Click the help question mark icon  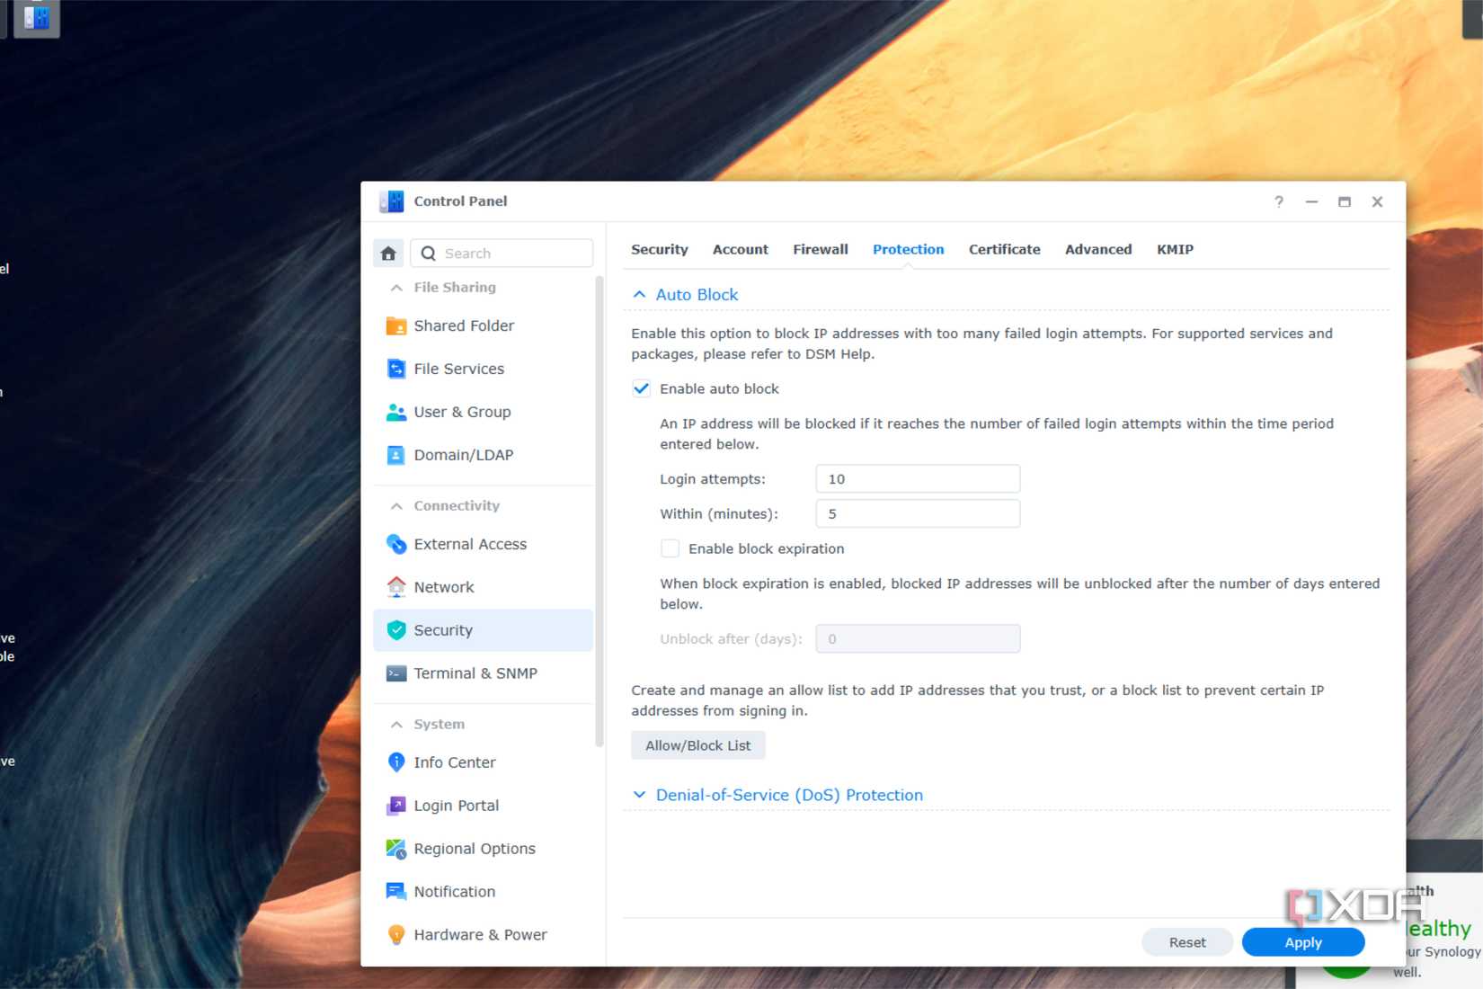1279,201
